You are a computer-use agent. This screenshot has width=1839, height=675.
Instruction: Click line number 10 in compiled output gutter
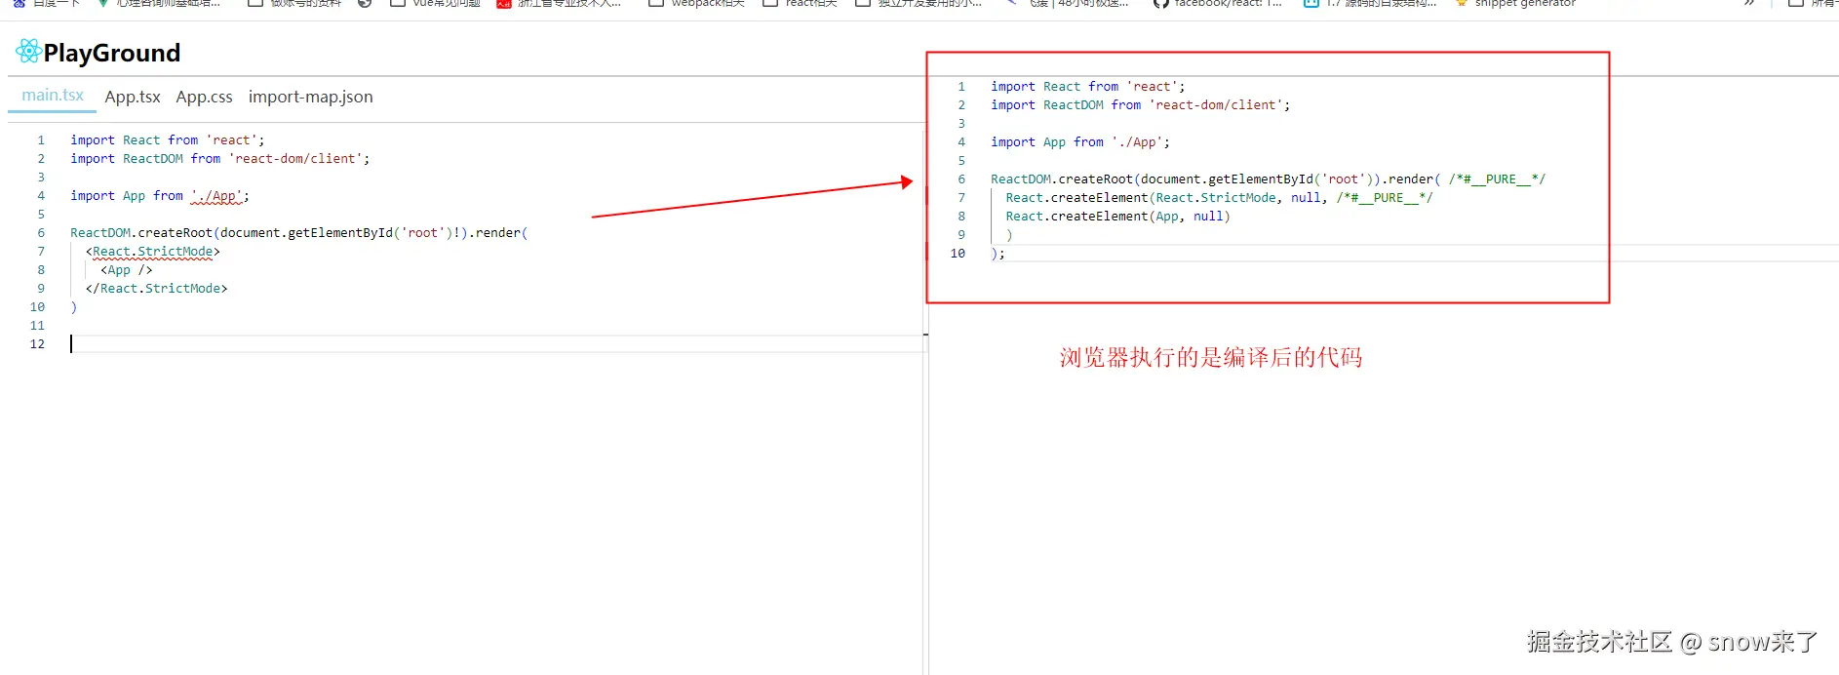tap(958, 254)
